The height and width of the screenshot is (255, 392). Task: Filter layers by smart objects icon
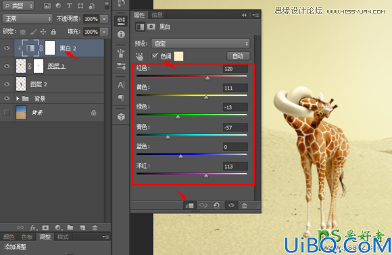click(x=92, y=6)
